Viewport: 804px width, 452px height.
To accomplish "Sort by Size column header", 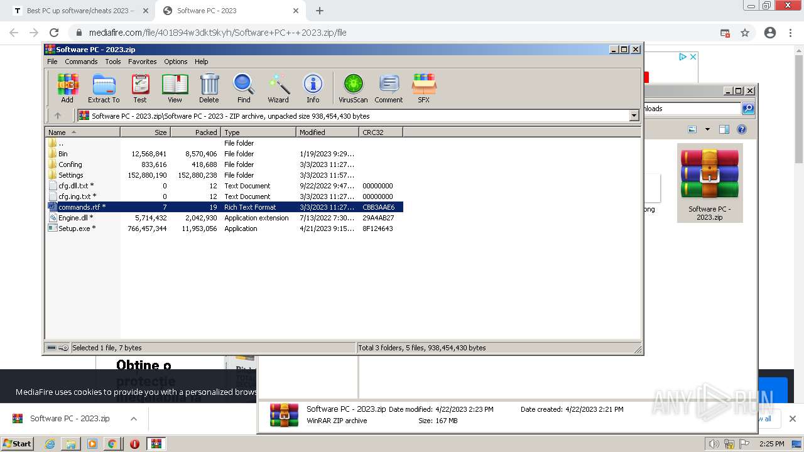I will 145,132.
